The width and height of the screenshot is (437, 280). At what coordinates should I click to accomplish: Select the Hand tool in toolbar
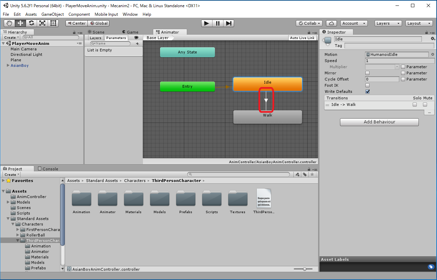pyautogui.click(x=10, y=23)
